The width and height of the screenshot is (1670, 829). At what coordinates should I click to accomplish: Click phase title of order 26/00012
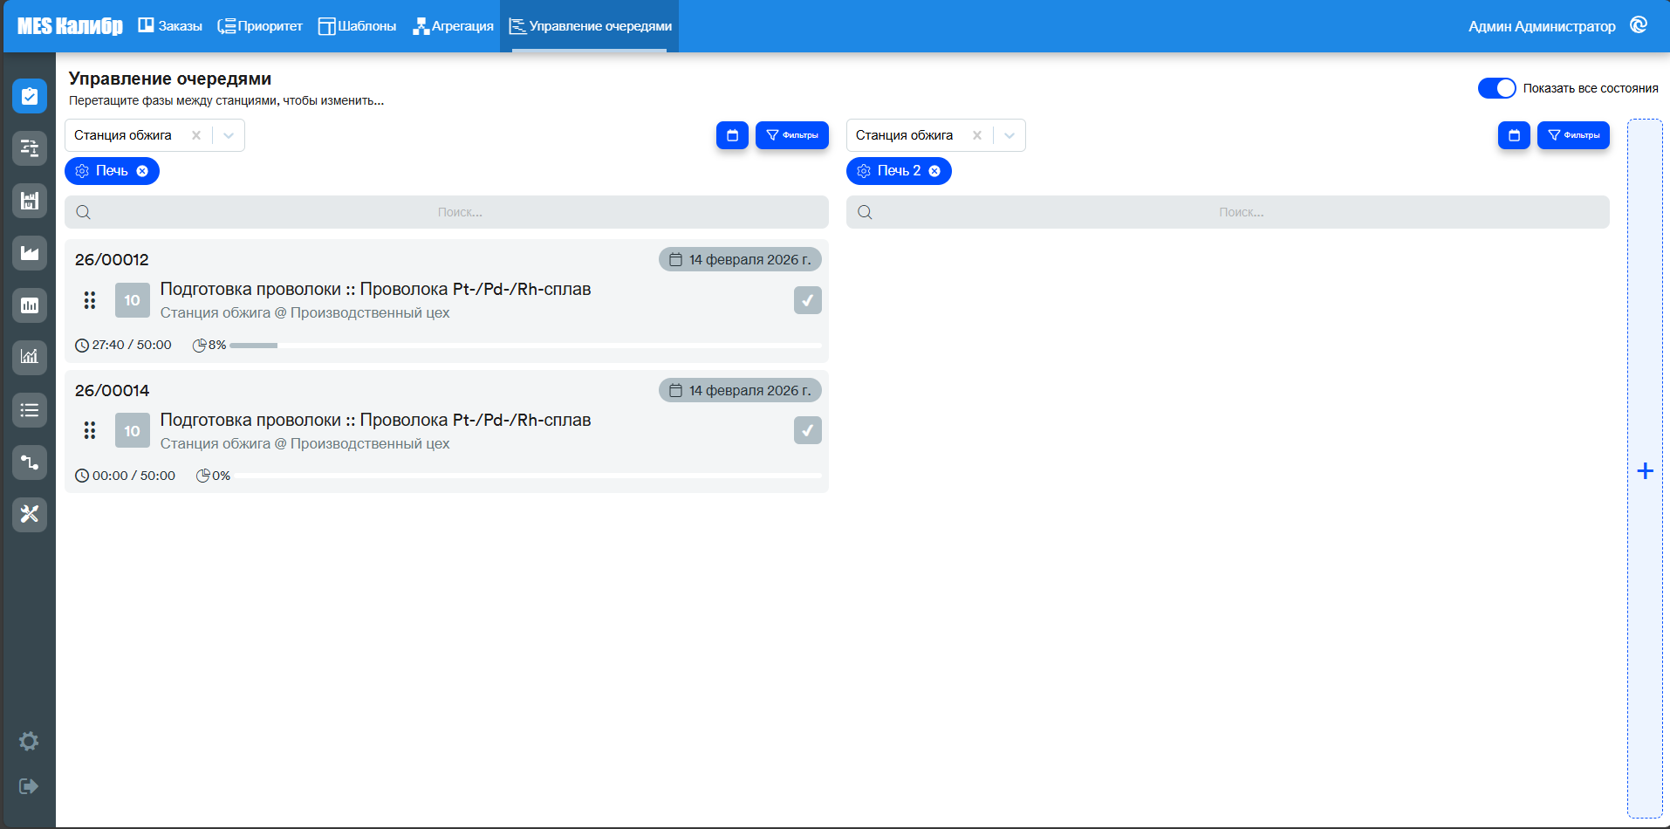coord(375,289)
